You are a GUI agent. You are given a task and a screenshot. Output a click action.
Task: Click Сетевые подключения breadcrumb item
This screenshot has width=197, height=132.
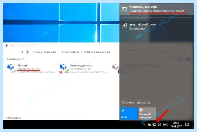click(x=97, y=52)
